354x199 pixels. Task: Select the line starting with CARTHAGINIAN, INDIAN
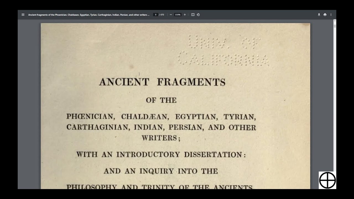click(161, 127)
